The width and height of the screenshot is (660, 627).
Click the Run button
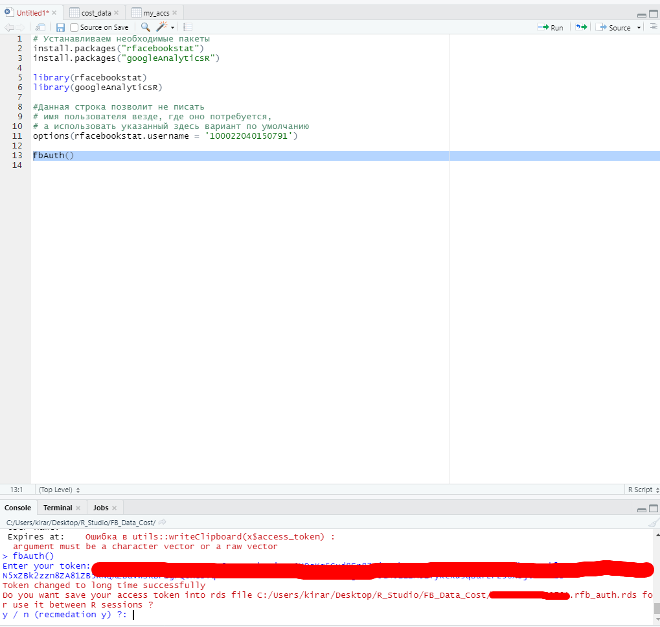(551, 27)
